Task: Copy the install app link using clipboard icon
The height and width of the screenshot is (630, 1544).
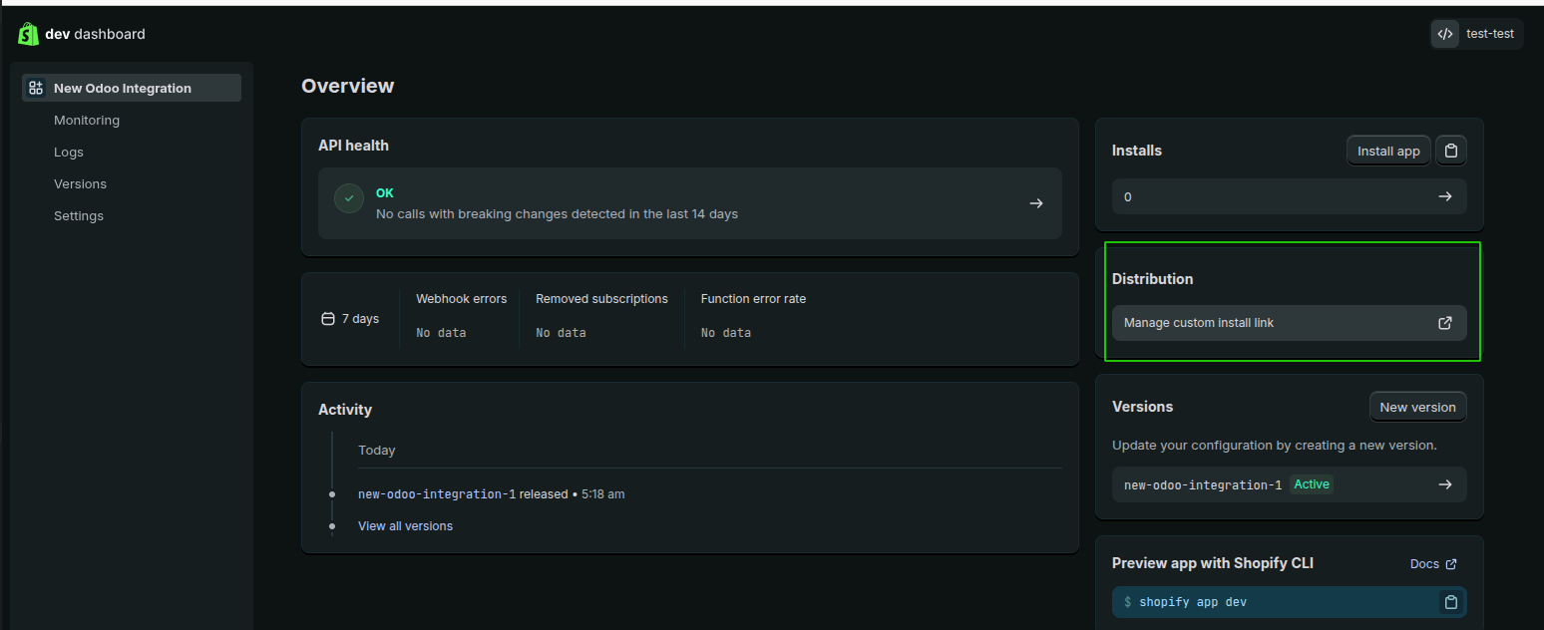Action: point(1450,150)
